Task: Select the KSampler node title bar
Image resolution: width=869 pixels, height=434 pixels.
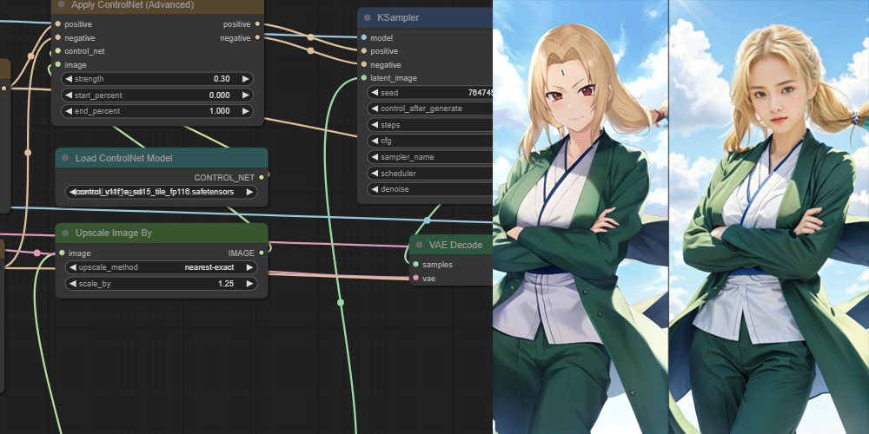Action: [425, 17]
